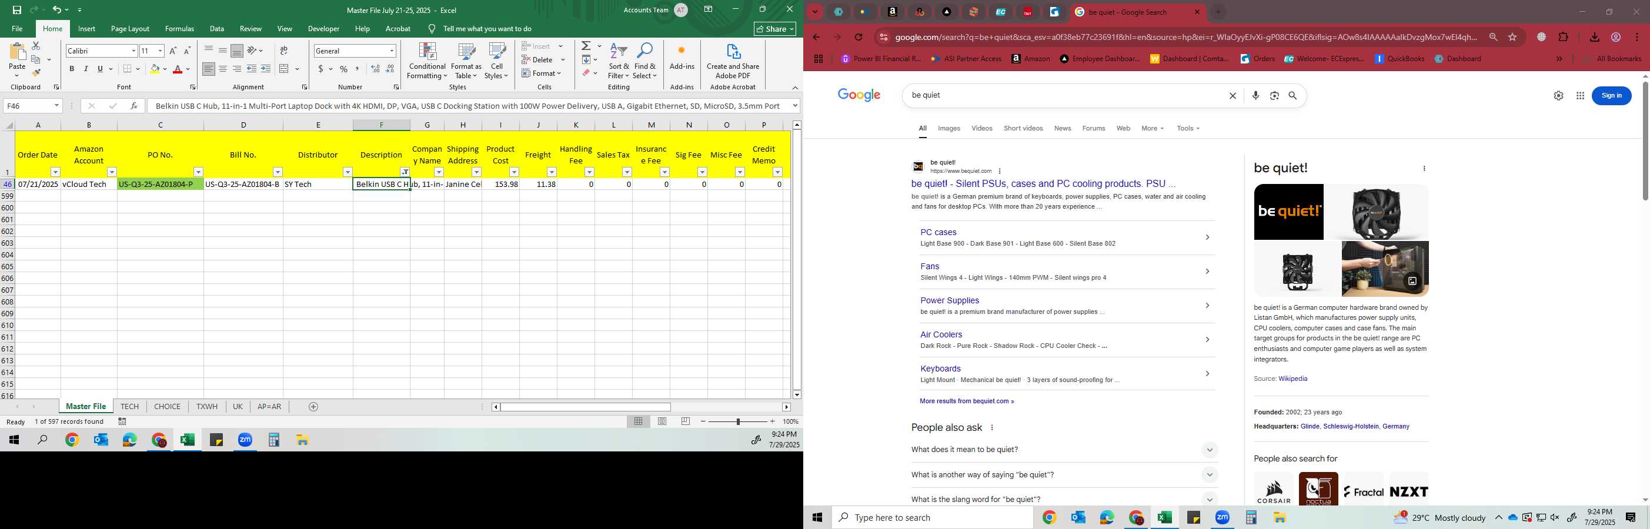The image size is (1650, 529).
Task: Click the PO cell US-Q3-25-AZ01804-P
Action: [x=160, y=185]
